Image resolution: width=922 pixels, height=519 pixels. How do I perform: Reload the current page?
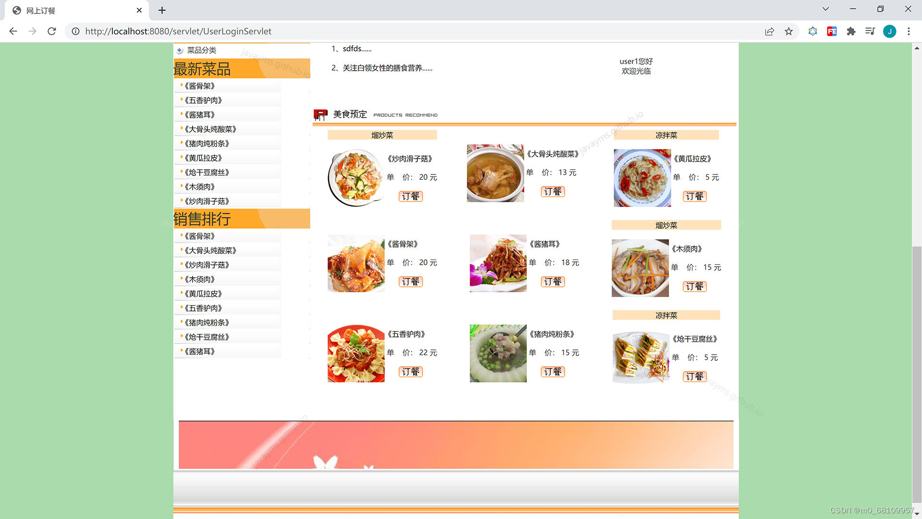pyautogui.click(x=52, y=31)
